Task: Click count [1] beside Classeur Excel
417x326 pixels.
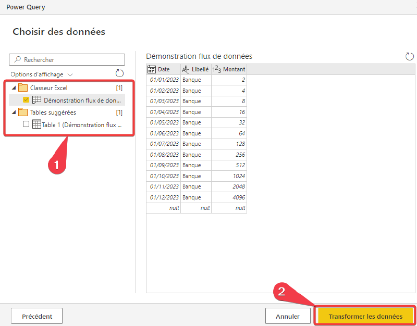Action: (119, 88)
